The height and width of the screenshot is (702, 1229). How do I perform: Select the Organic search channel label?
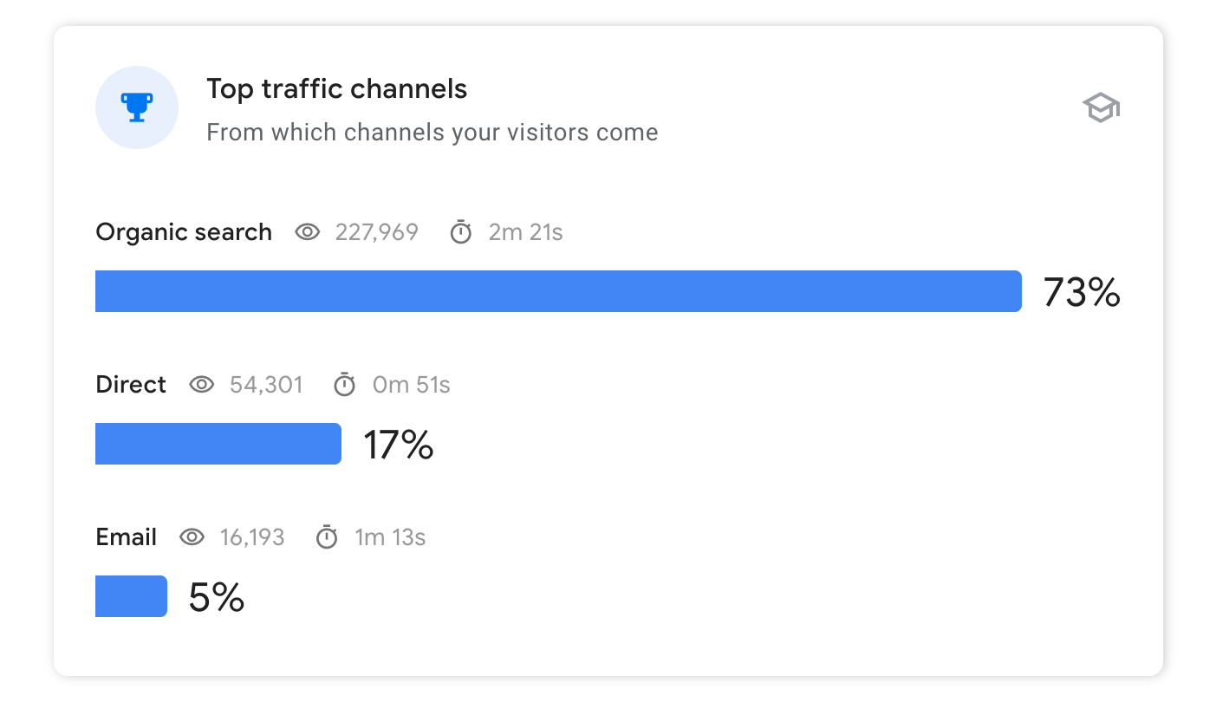coord(184,232)
